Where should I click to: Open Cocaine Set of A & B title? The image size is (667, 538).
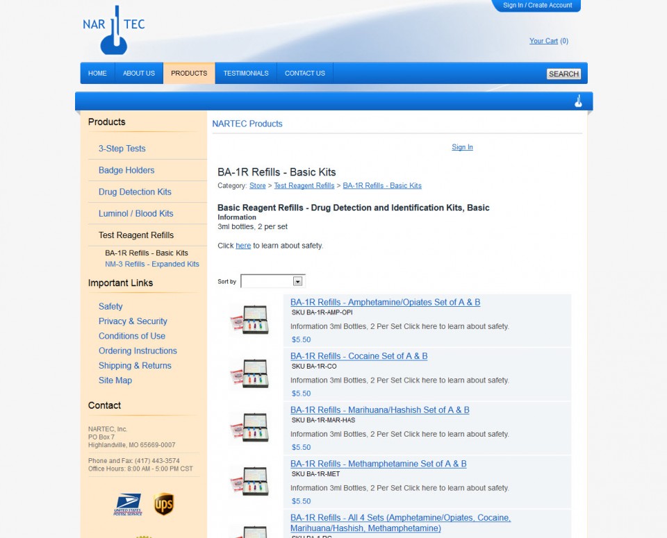[359, 356]
